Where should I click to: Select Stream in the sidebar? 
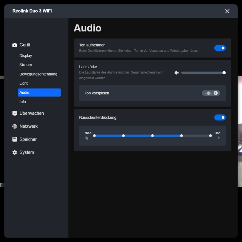(26, 65)
